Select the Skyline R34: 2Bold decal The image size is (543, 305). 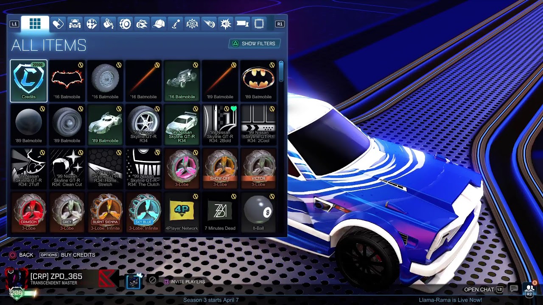(220, 125)
